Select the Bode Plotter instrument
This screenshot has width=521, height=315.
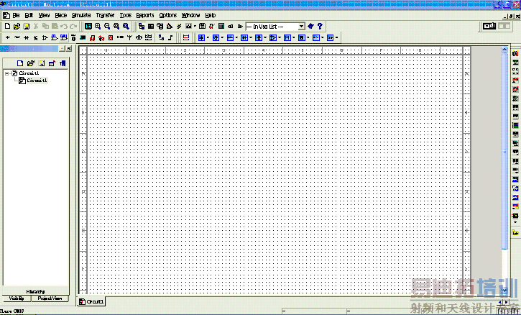click(x=515, y=98)
